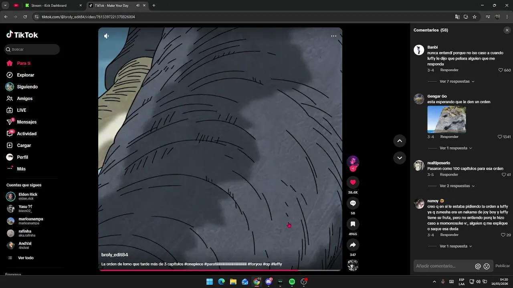The height and width of the screenshot is (288, 513).
Task: Reply to Banbi's comment
Action: 449,70
